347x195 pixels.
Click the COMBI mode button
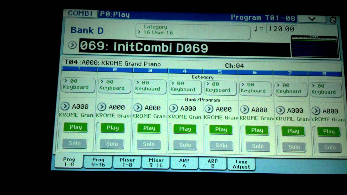click(80, 13)
